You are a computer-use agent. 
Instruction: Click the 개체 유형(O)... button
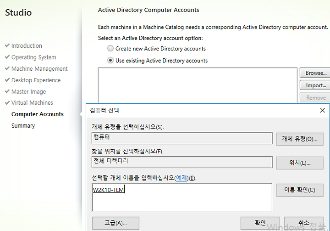[300, 139]
